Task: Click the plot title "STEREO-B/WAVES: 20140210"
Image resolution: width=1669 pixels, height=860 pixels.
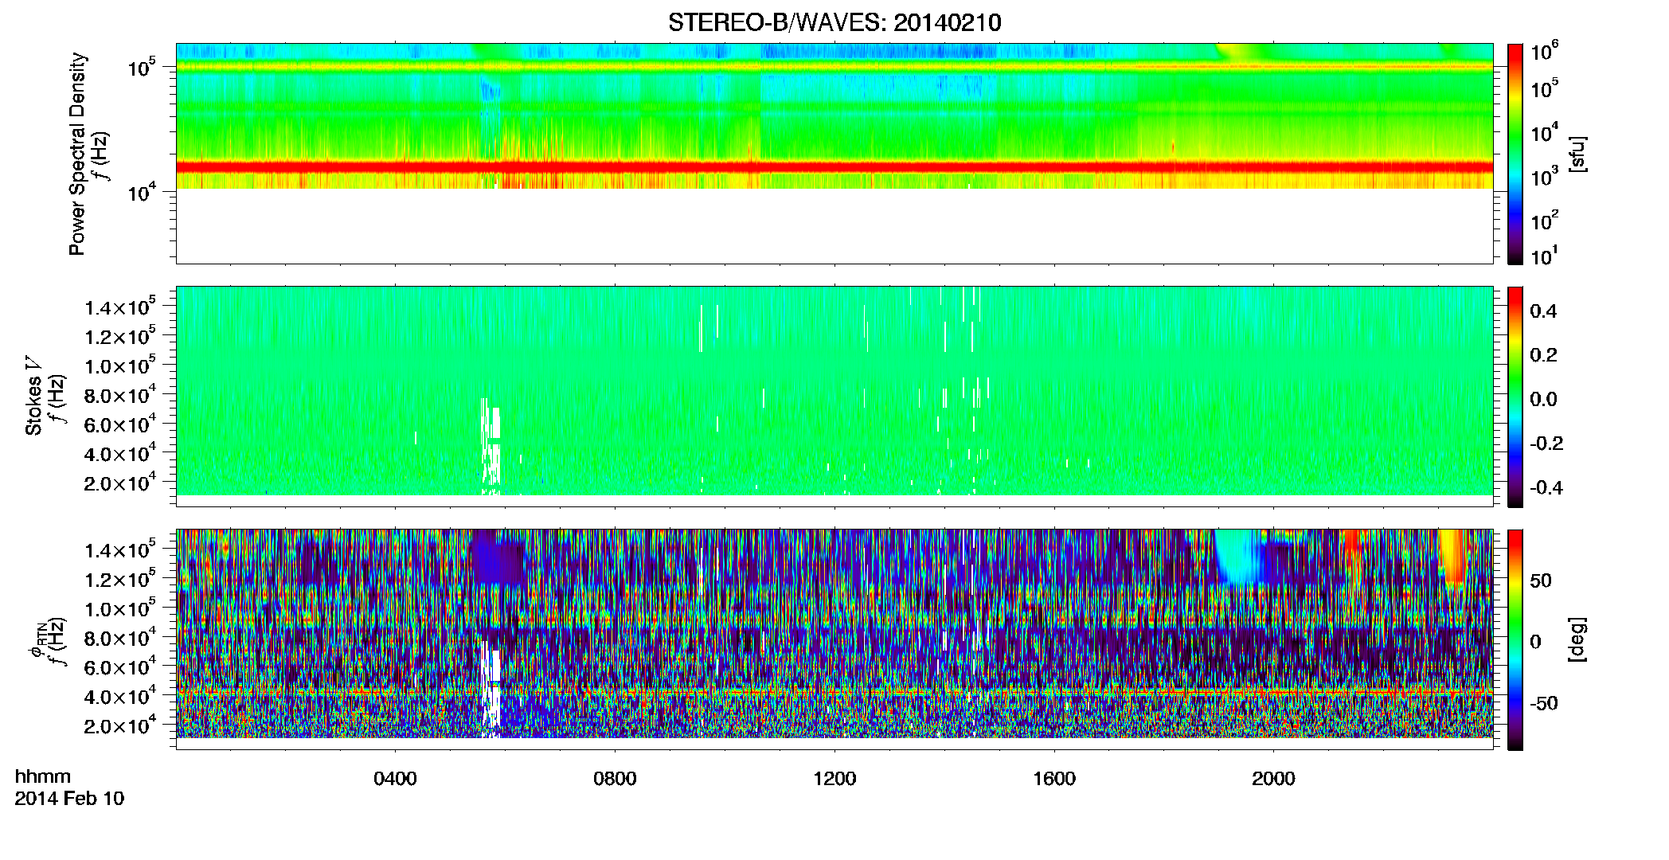Action: click(x=834, y=22)
